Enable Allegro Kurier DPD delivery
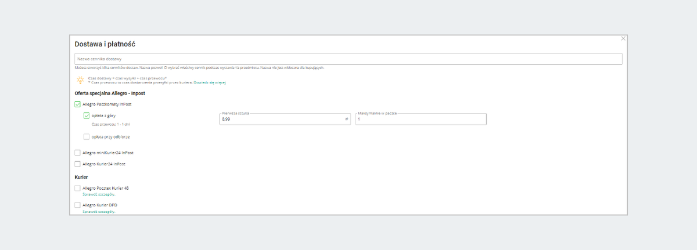Viewport: 697px width, 250px height. click(78, 205)
